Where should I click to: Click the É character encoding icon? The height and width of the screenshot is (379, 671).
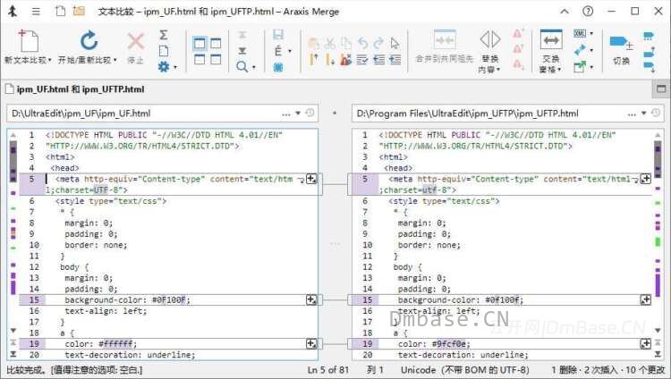point(278,51)
